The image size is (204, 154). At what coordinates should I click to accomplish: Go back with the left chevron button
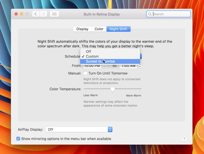point(36,14)
